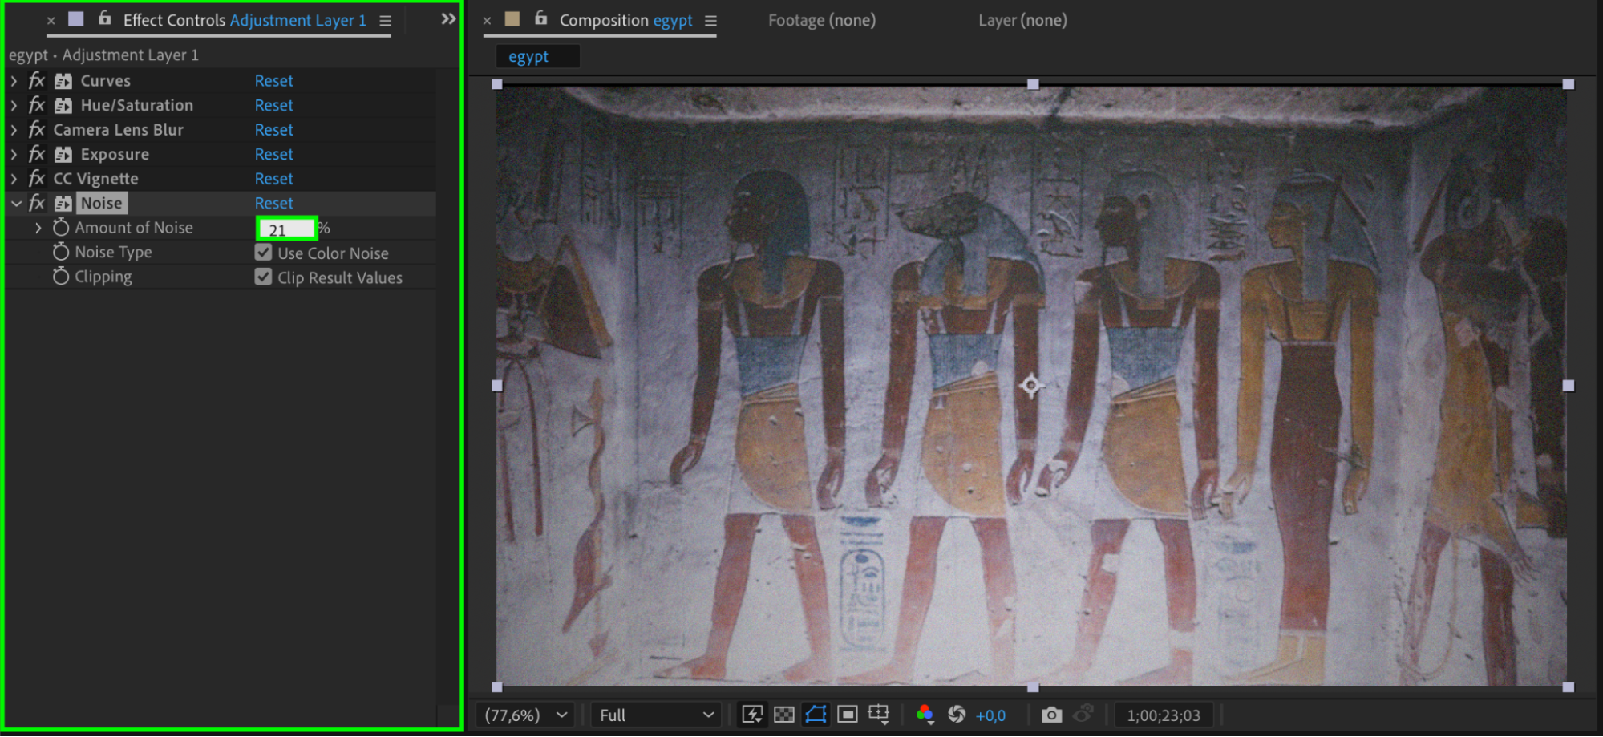1603x737 pixels.
Task: Take a snapshot with camera icon
Action: [x=1050, y=715]
